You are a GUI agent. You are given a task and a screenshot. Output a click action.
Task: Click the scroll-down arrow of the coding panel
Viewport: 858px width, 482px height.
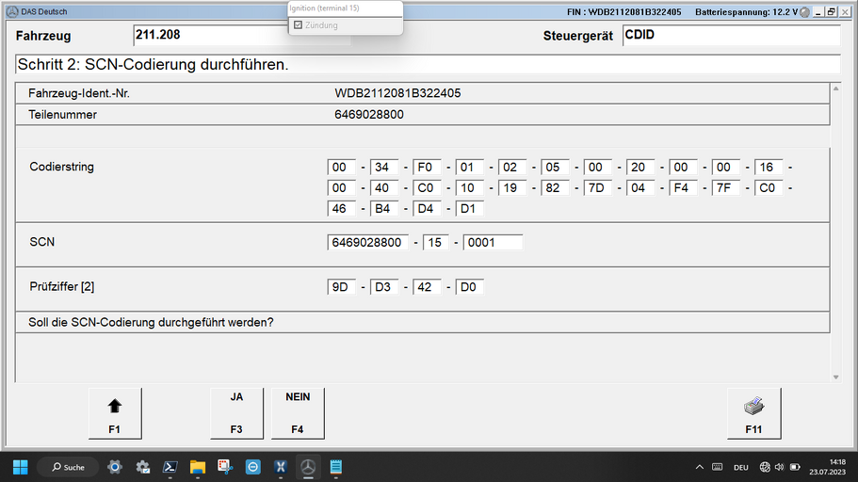pyautogui.click(x=835, y=377)
